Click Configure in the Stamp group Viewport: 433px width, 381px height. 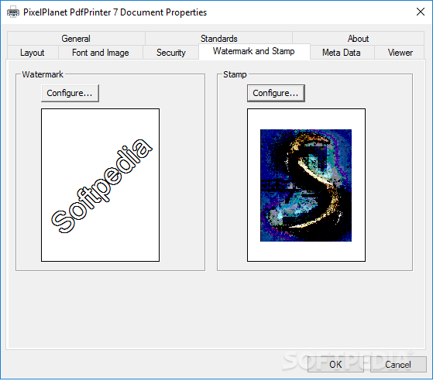point(276,94)
